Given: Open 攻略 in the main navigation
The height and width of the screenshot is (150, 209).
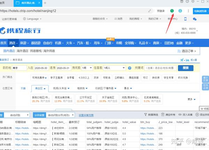Looking at the screenshot, I should [119, 43].
